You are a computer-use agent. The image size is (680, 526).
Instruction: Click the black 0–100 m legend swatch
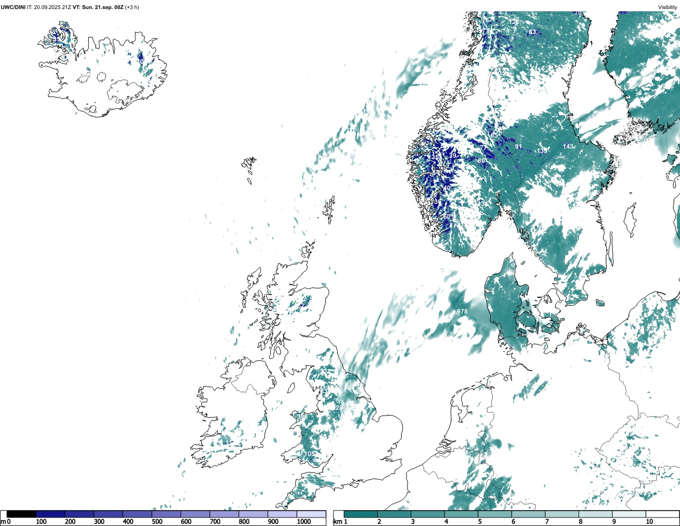point(21,514)
